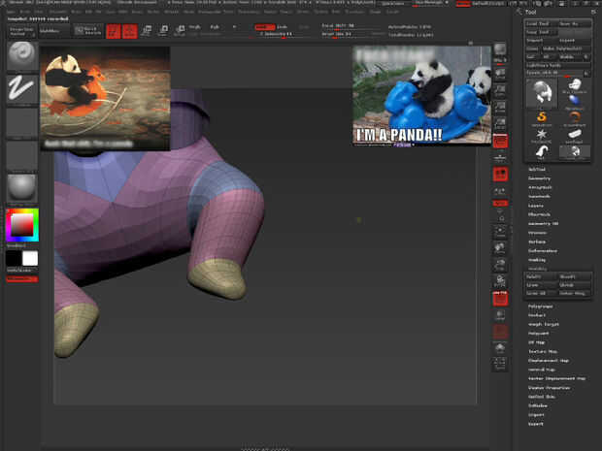Toggle the red Edit mode button
The image size is (602, 451).
click(x=114, y=31)
